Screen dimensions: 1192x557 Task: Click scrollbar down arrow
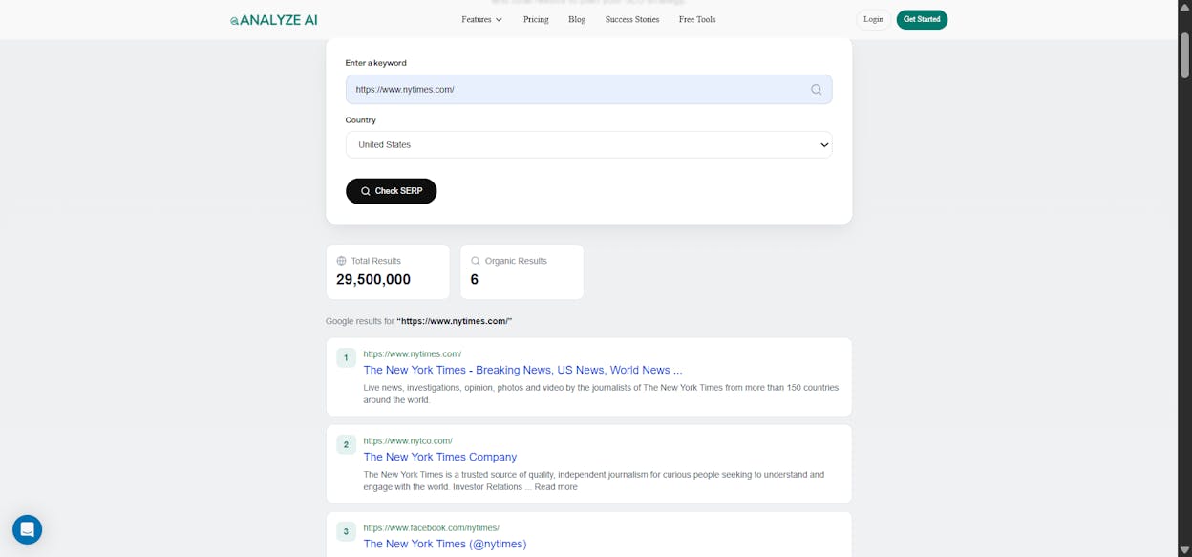coord(1184,549)
